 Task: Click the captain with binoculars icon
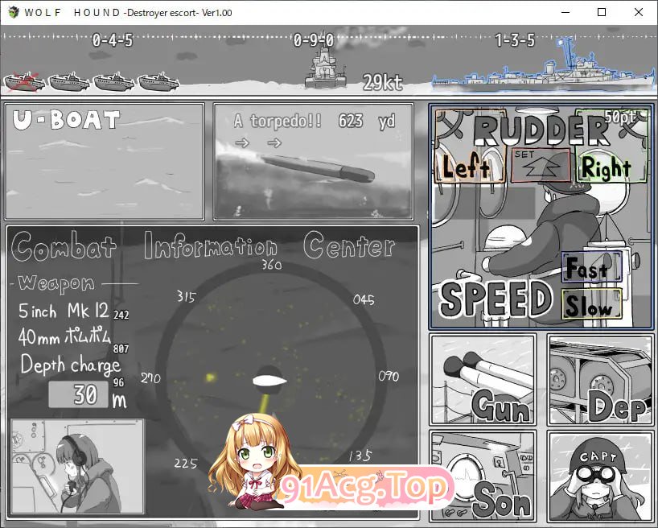coord(600,475)
